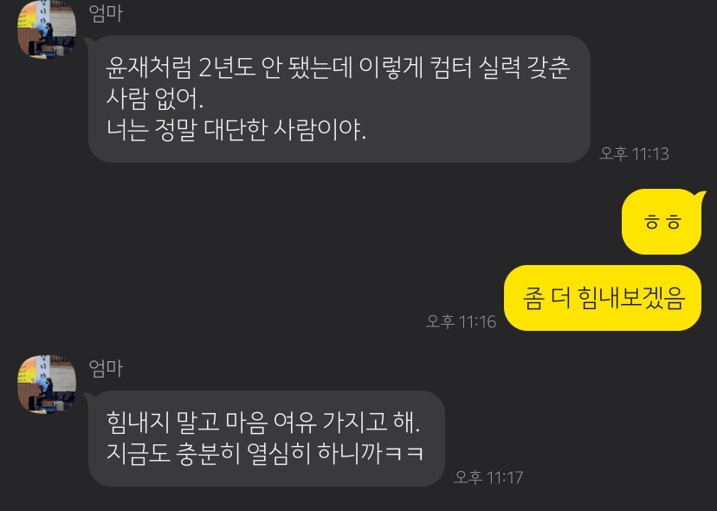
Task: Tap the sender name 엄마 above last message
Action: coord(106,368)
